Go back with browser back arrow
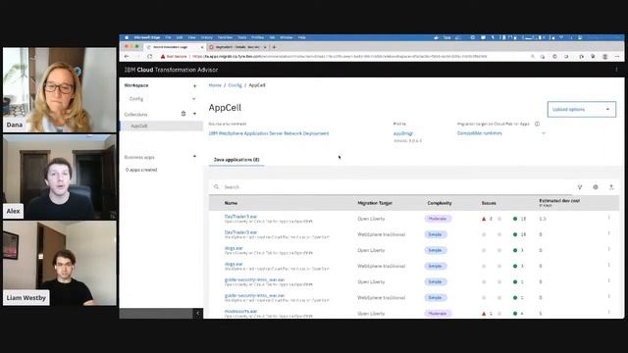Screen dimensions: 628x353 pyautogui.click(x=127, y=57)
